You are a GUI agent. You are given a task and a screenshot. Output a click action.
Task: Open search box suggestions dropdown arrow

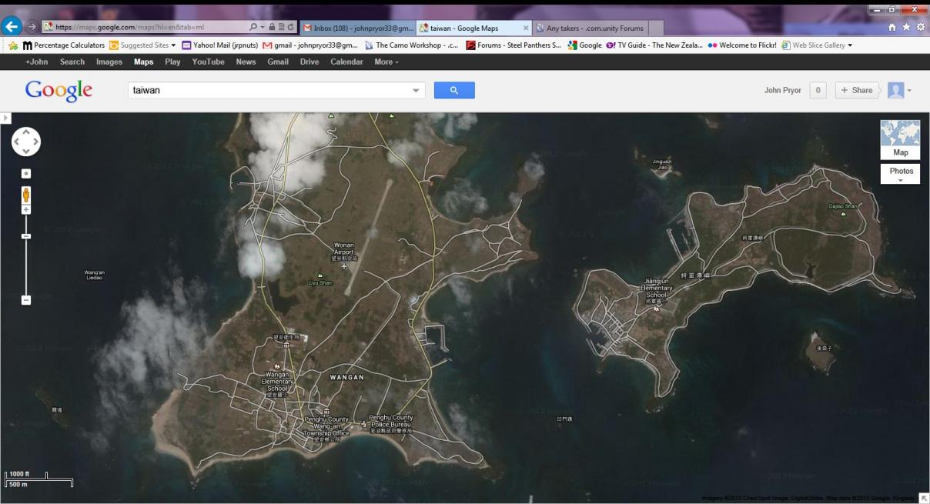tap(416, 91)
